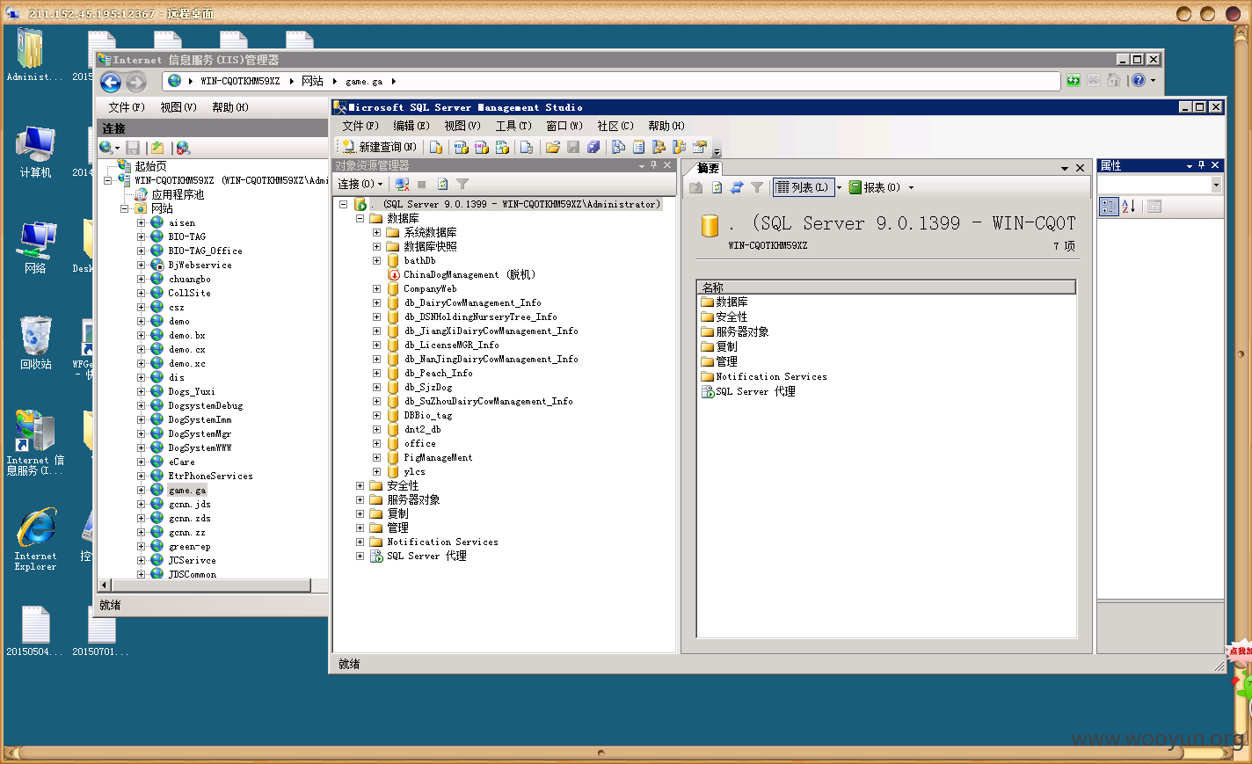Open the SSMS Edit menu
1252x764 pixels.
click(x=411, y=126)
